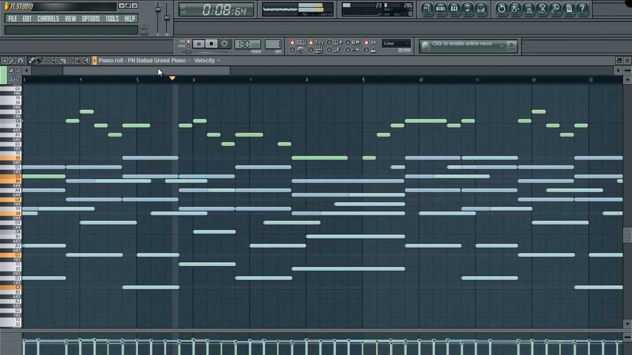Click to enable online news

pyautogui.click(x=462, y=44)
